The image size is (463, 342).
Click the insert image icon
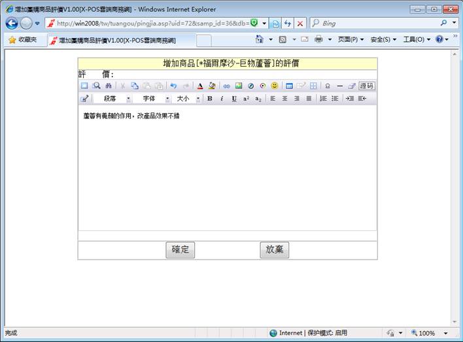tap(239, 86)
